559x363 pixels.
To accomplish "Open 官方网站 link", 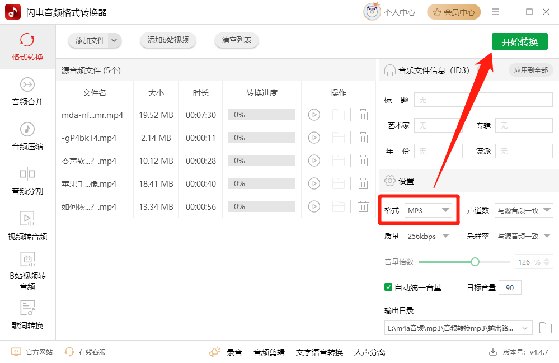I will [32, 352].
